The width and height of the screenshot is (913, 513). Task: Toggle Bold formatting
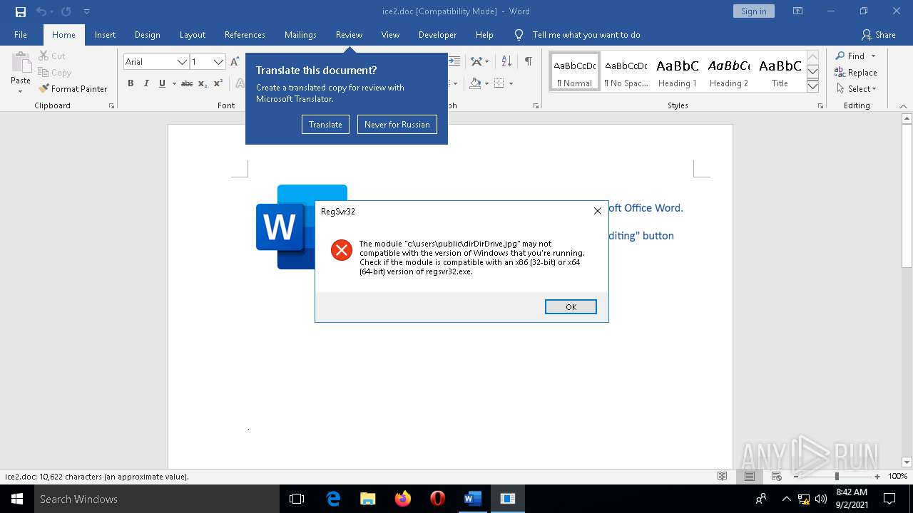131,83
